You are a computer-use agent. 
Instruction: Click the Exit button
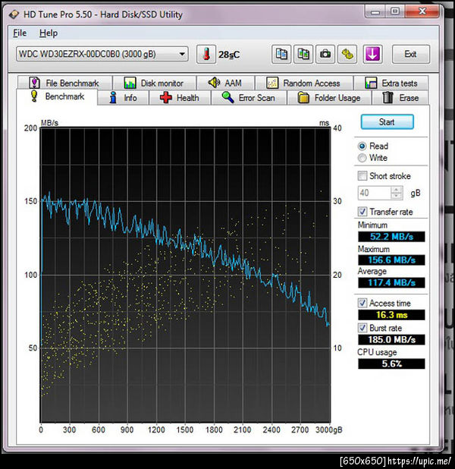[x=411, y=54]
